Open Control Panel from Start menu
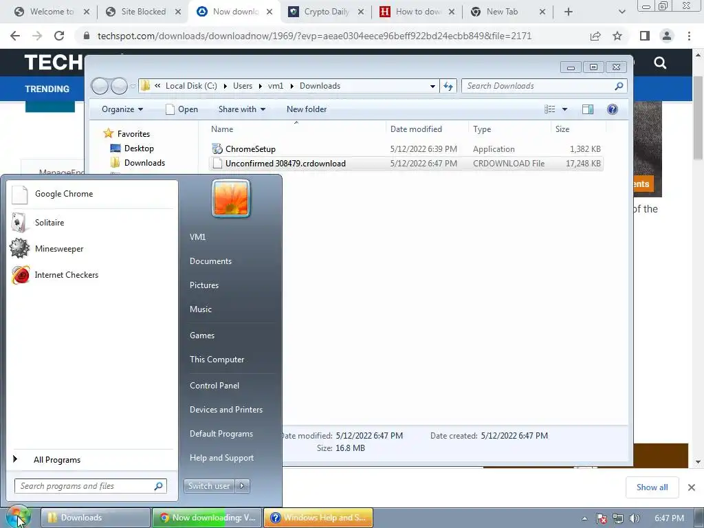 [214, 385]
